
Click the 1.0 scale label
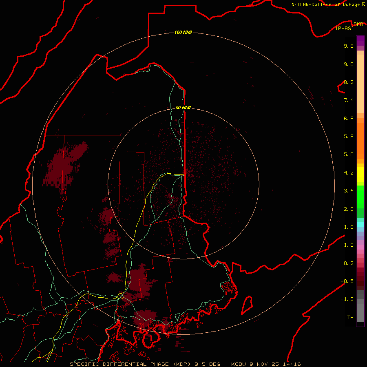349,245
